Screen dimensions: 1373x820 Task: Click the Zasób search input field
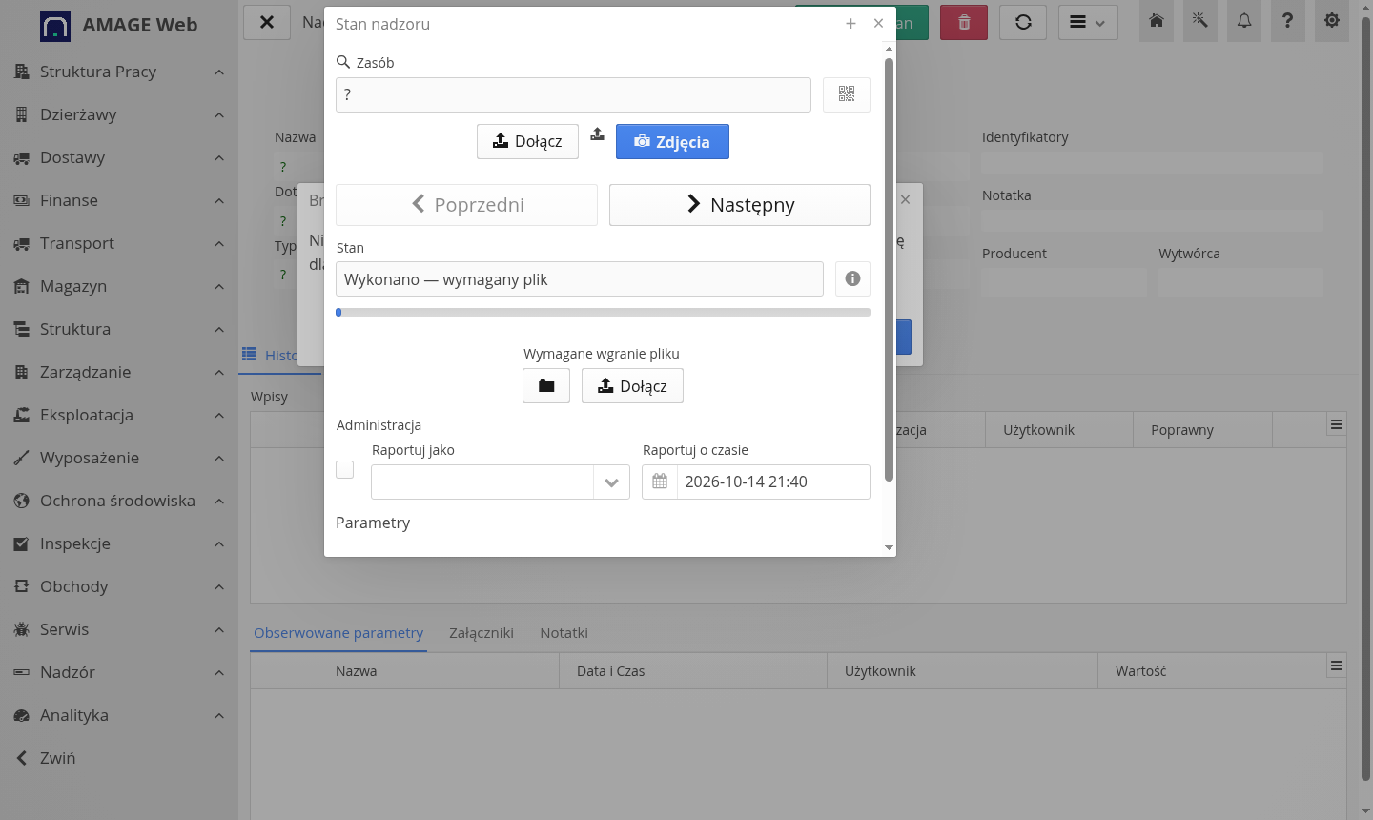573,94
